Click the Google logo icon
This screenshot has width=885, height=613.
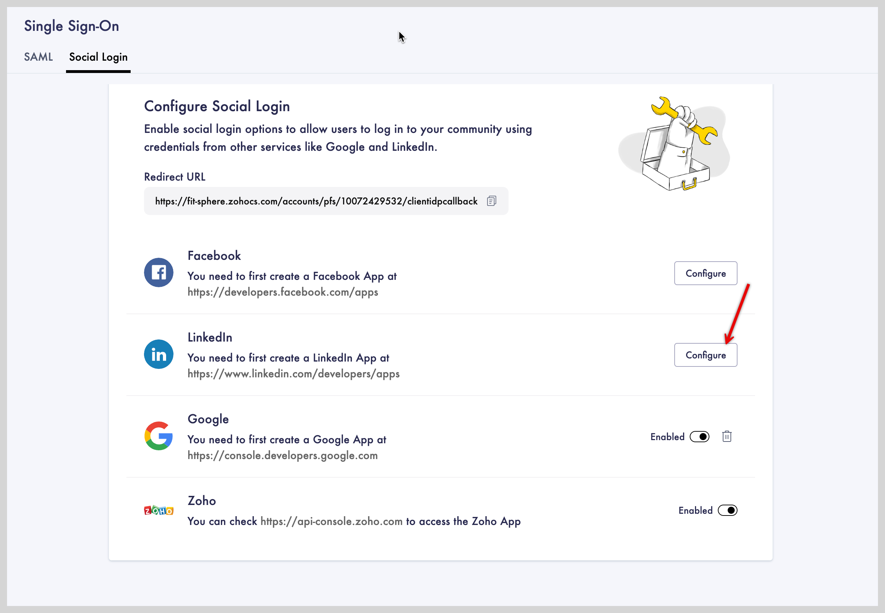click(158, 436)
